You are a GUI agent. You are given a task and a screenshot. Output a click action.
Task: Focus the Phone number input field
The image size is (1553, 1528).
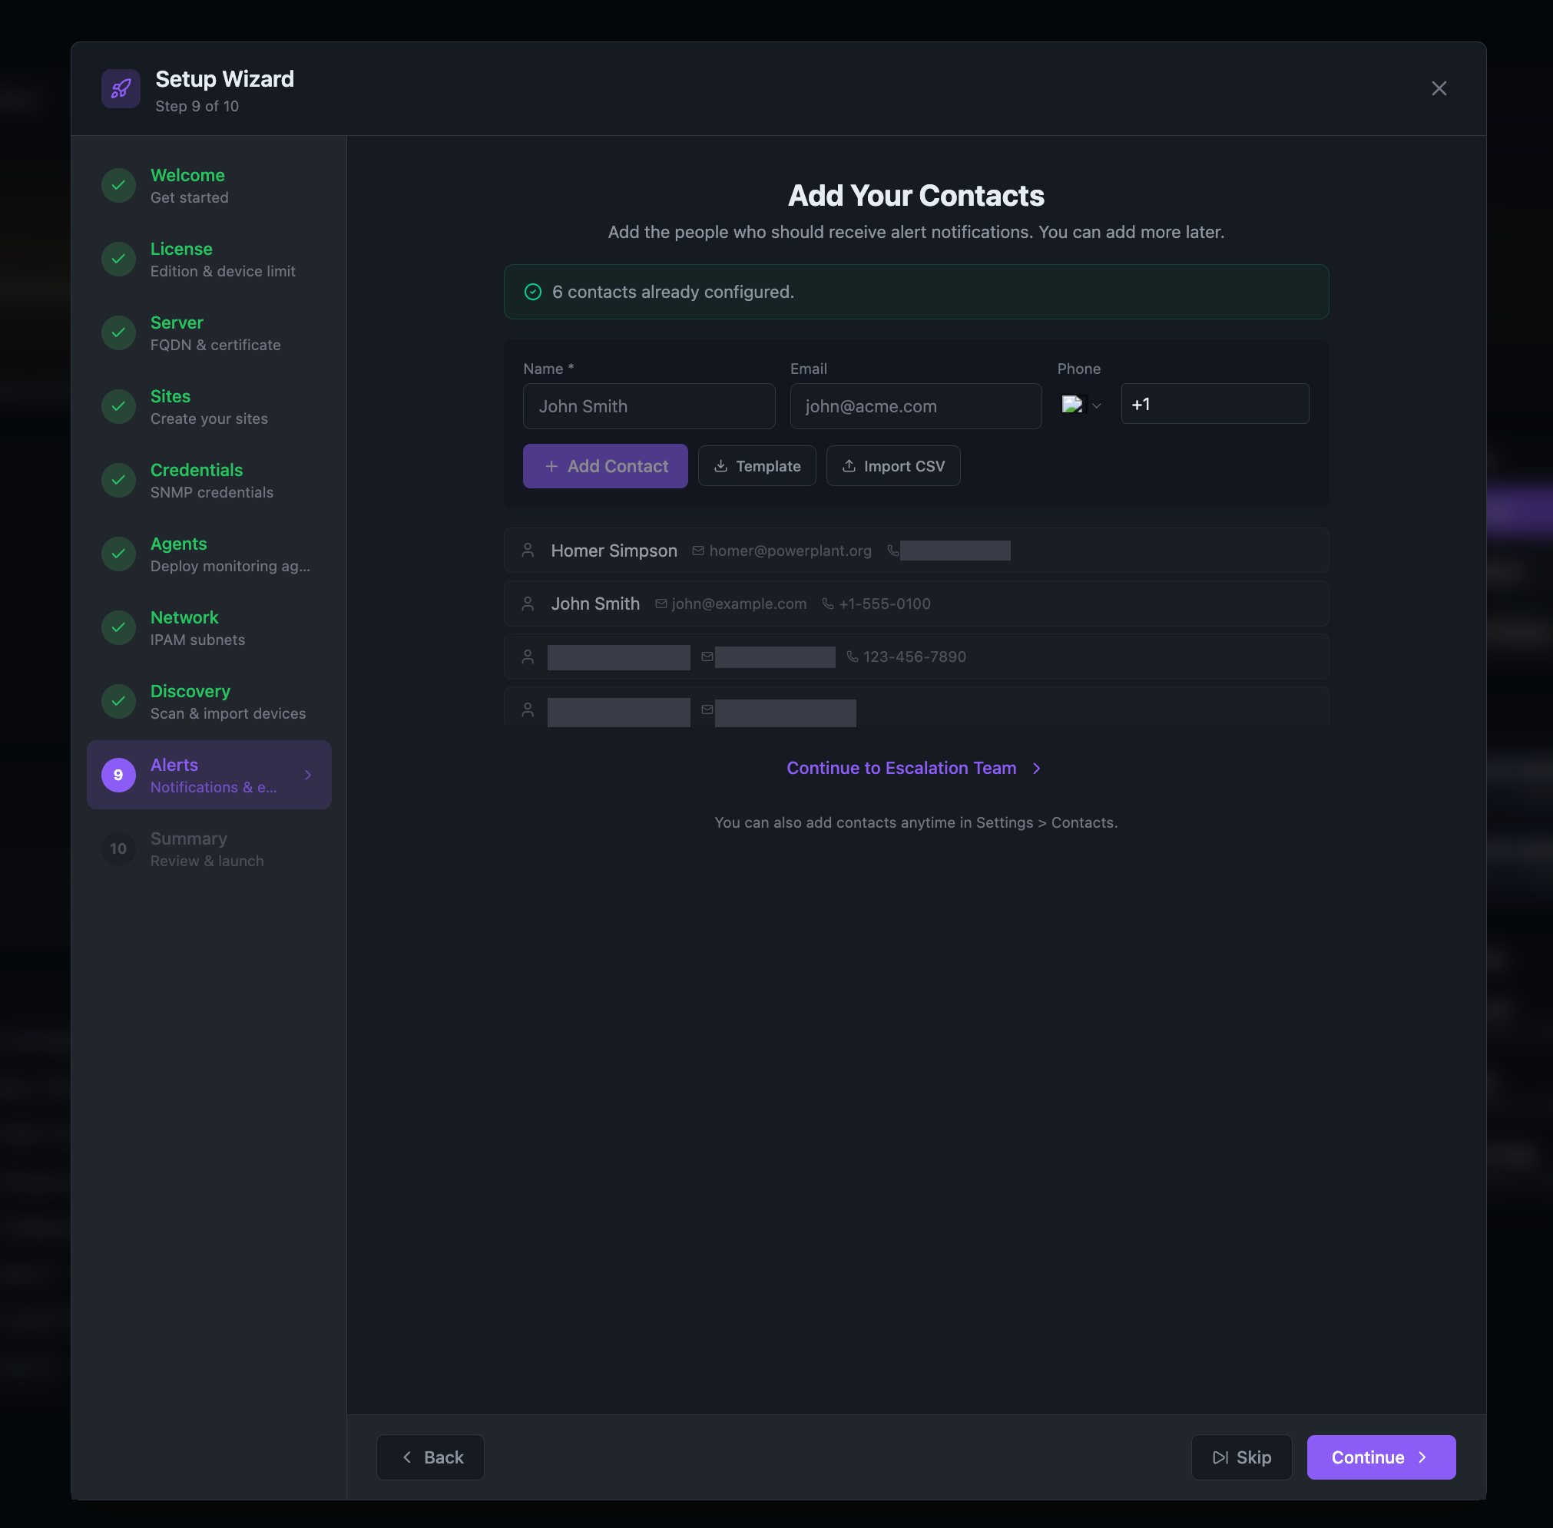1215,405
